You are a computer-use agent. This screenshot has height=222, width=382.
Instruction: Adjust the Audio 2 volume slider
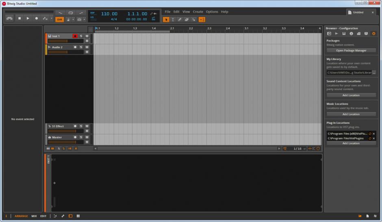coord(66,52)
